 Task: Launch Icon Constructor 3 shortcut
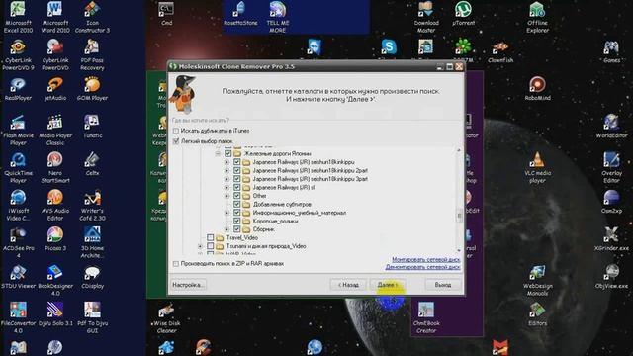[x=92, y=17]
